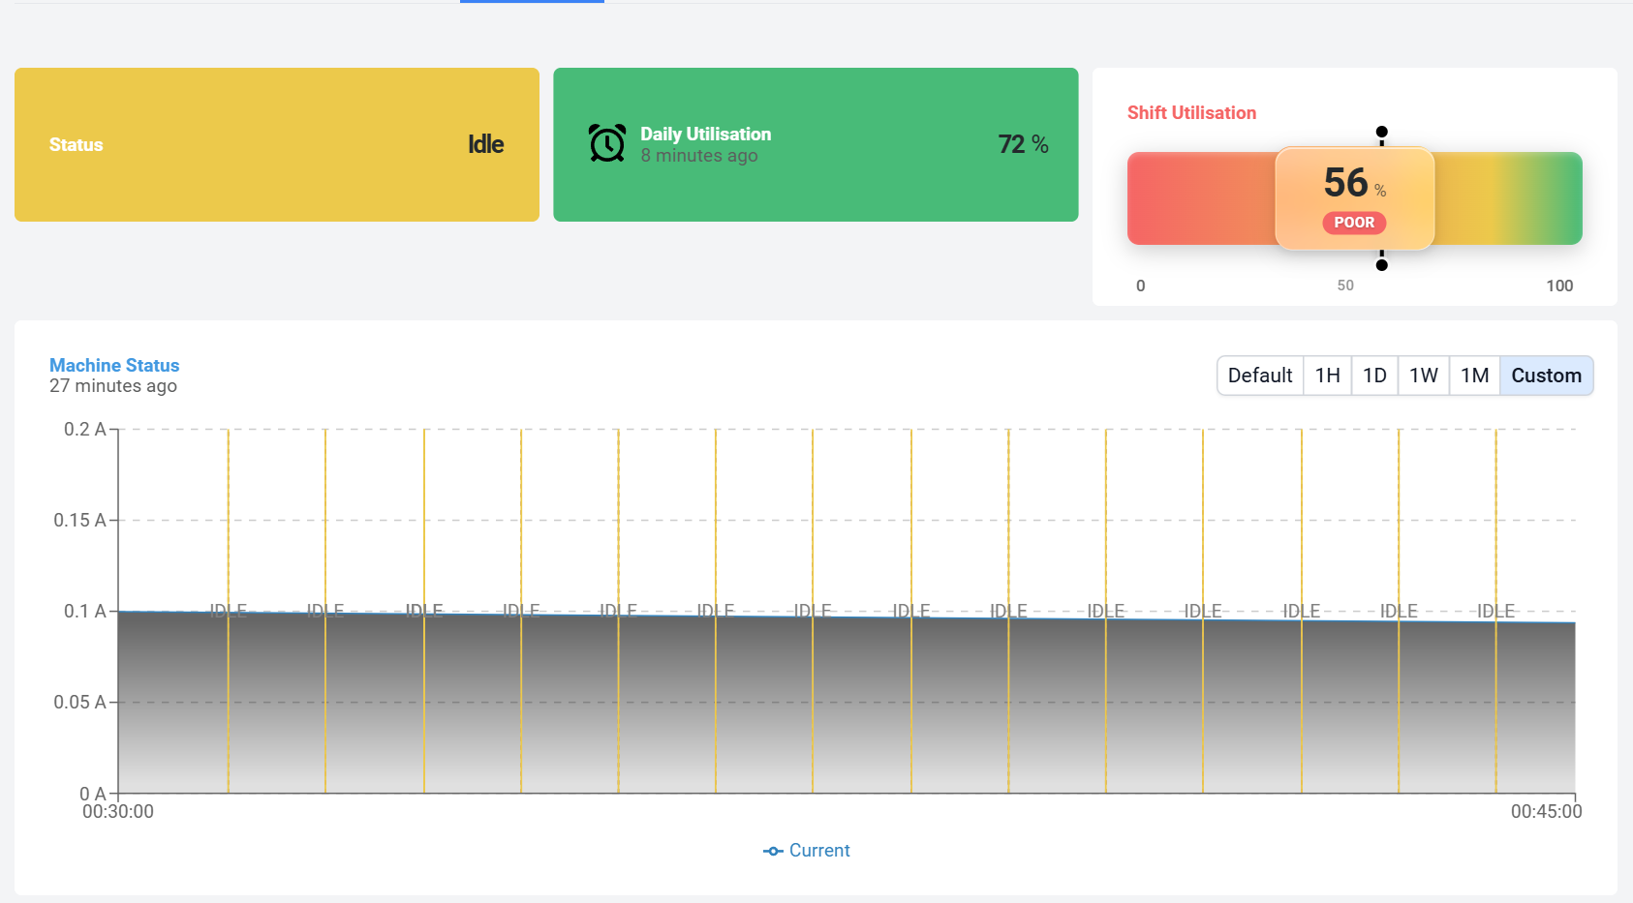Select the 1M time range
1633x903 pixels.
tap(1474, 376)
